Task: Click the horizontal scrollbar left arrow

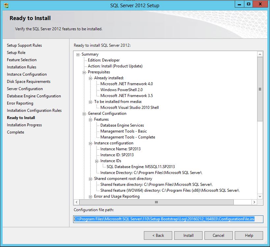Action: pos(77,202)
